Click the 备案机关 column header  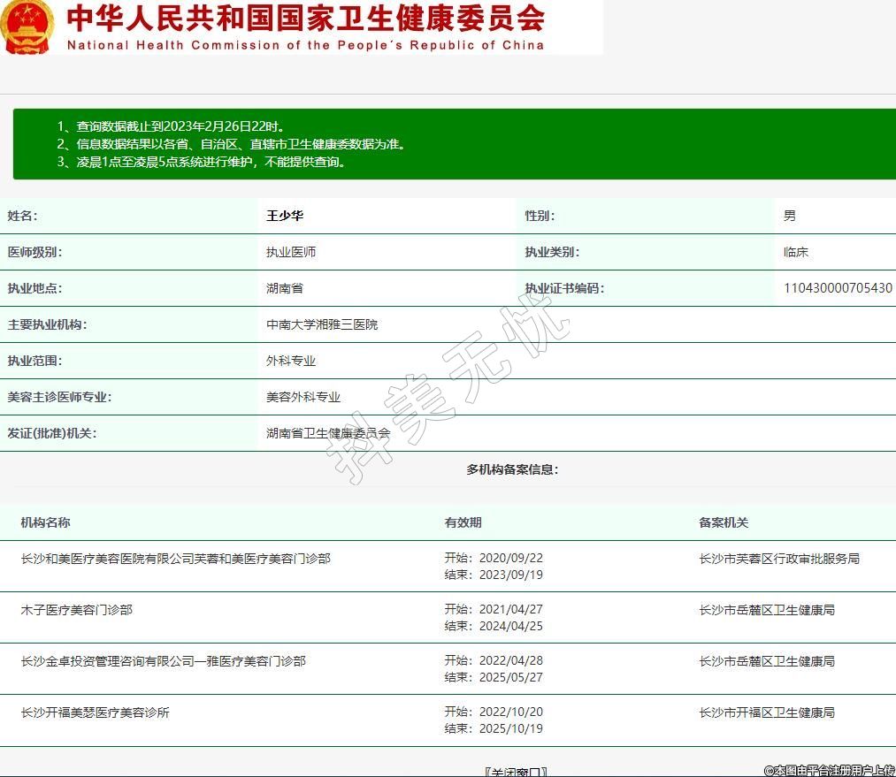(x=724, y=522)
